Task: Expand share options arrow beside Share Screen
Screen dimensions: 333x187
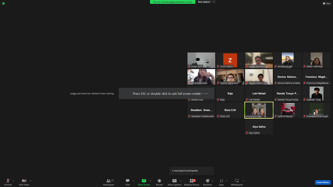Action: 150,181
